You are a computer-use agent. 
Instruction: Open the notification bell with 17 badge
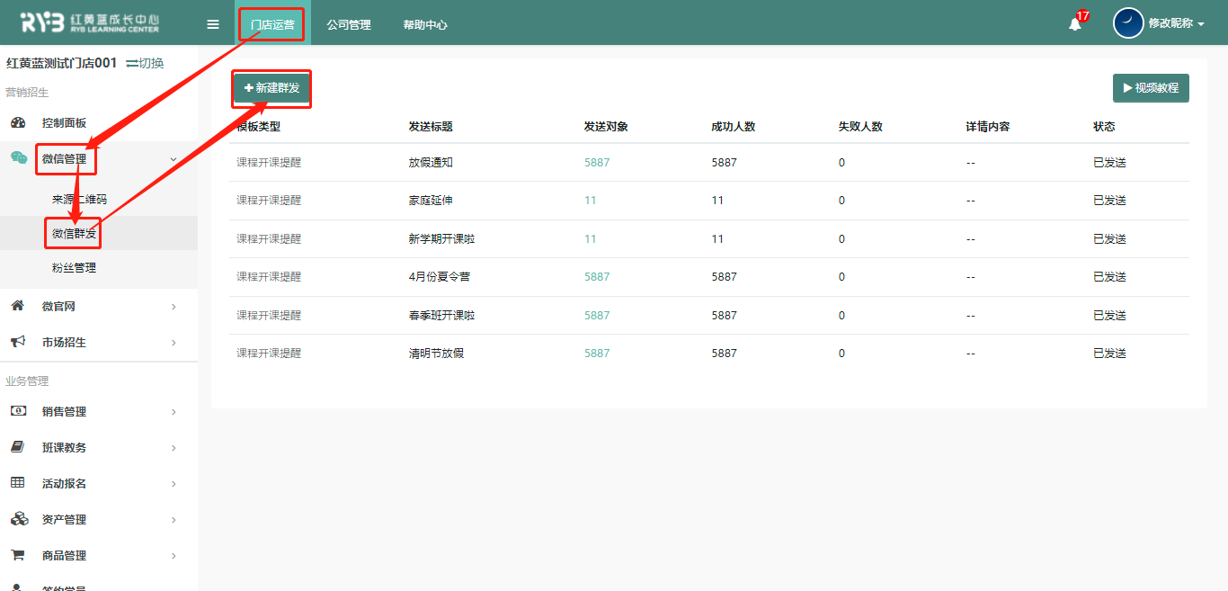pyautogui.click(x=1074, y=24)
